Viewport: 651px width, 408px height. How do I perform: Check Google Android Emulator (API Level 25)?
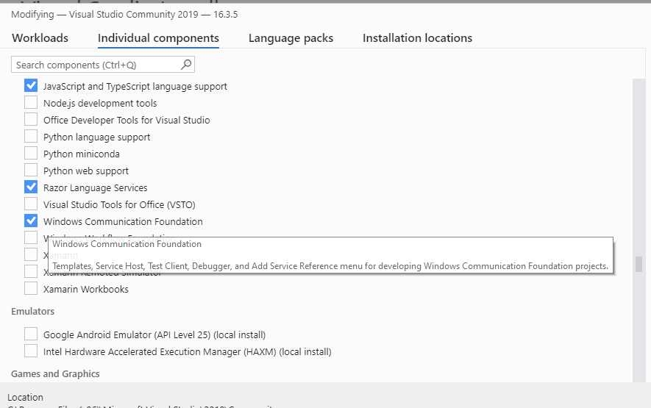(x=31, y=334)
